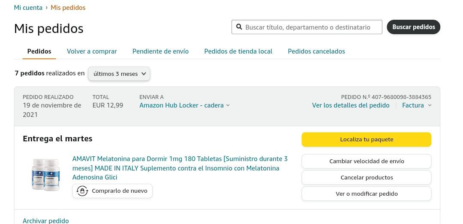This screenshot has height=224, width=463.
Task: Open the AMAVIT Melatonina product thumbnail
Action: [x=45, y=174]
